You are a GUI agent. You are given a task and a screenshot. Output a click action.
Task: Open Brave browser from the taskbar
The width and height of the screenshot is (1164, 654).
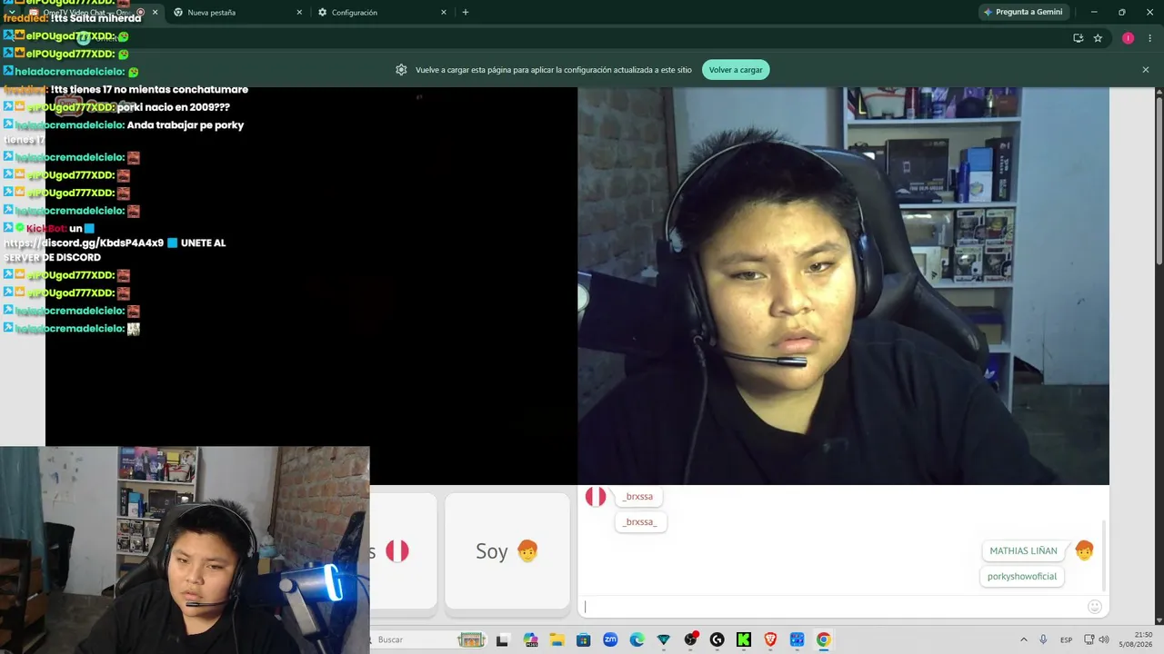[x=770, y=640]
